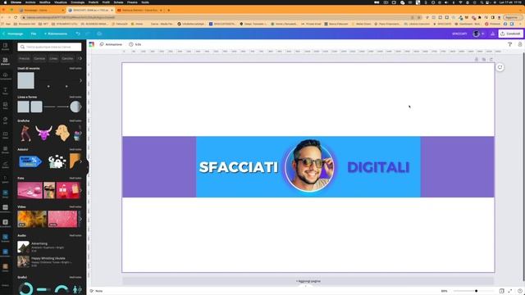Click the Animazione button
Screen dimensions: 525x295
point(111,44)
